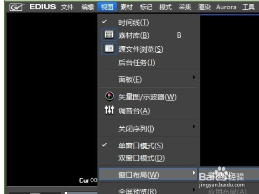The width and height of the screenshot is (259, 194).
Task: Open the 文件 menu
Action: coord(67,7)
